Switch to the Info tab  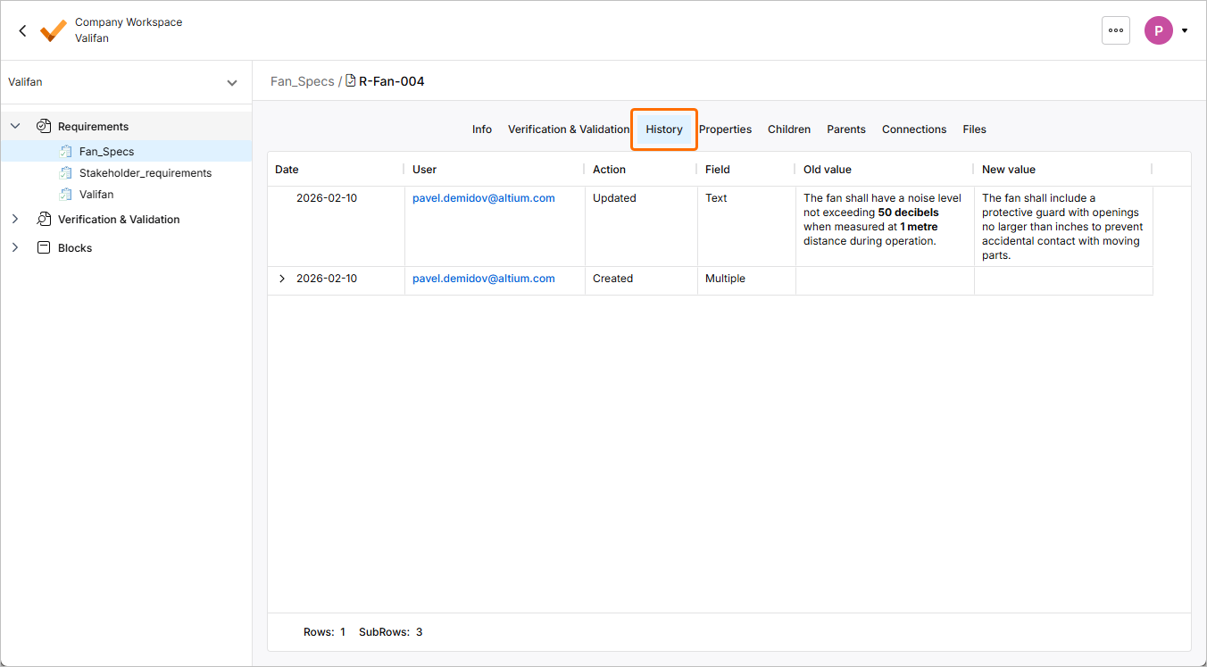click(x=482, y=129)
